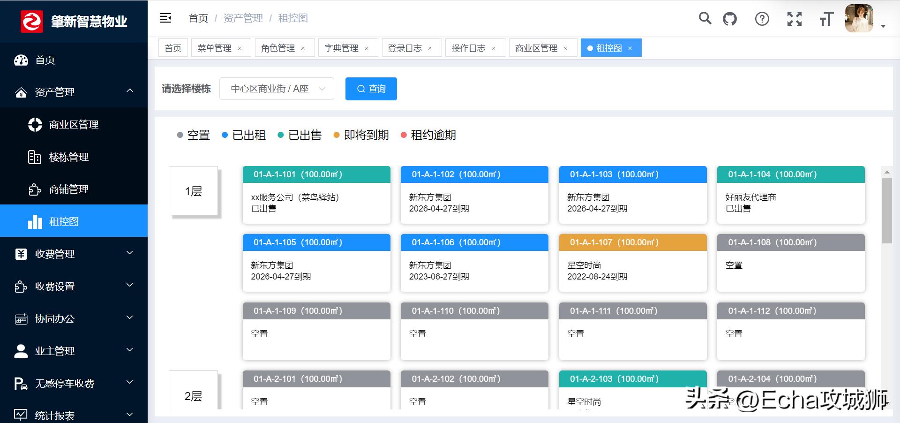Click the user avatar thumbnail
This screenshot has height=423, width=900.
[859, 19]
